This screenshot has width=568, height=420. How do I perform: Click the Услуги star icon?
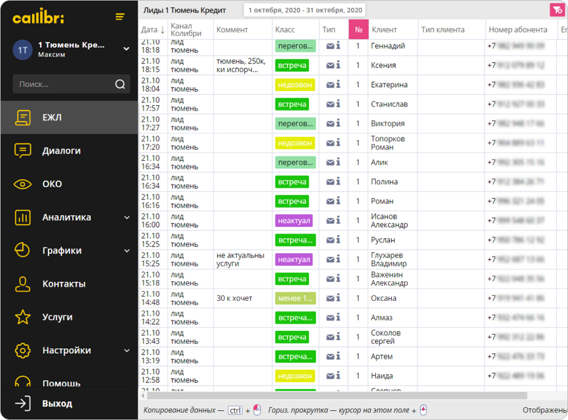[23, 317]
